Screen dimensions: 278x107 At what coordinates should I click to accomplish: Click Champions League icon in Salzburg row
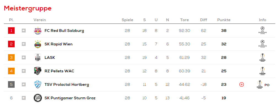tap(263, 30)
